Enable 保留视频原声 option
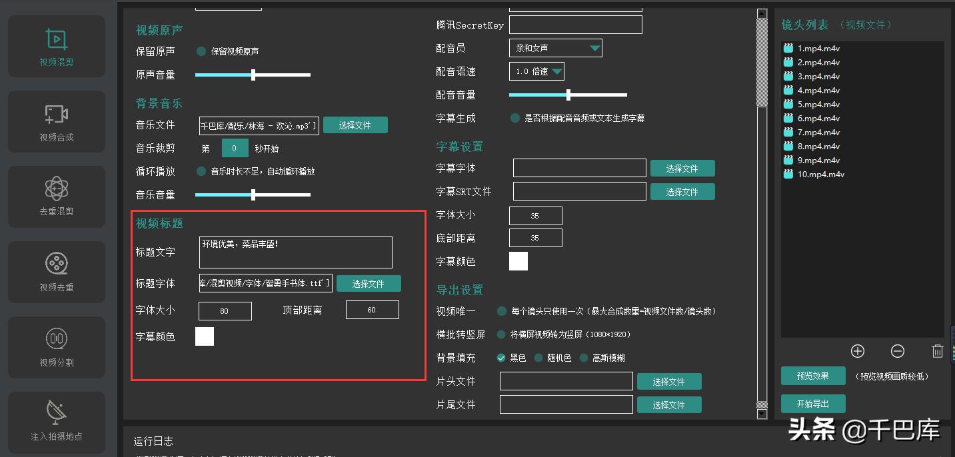The image size is (955, 457). [x=201, y=51]
